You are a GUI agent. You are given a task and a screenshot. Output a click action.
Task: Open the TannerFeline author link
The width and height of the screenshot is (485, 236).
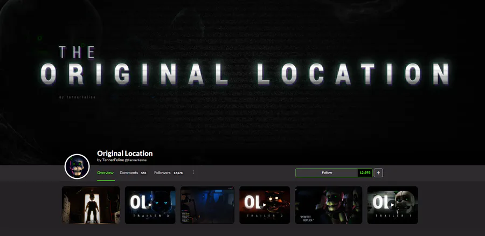(113, 160)
